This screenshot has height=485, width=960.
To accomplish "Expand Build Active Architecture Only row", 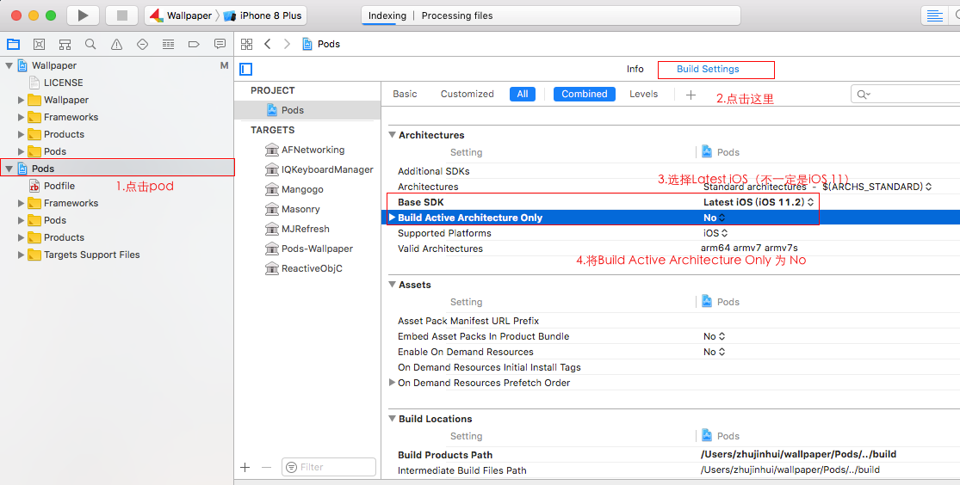I will point(393,217).
